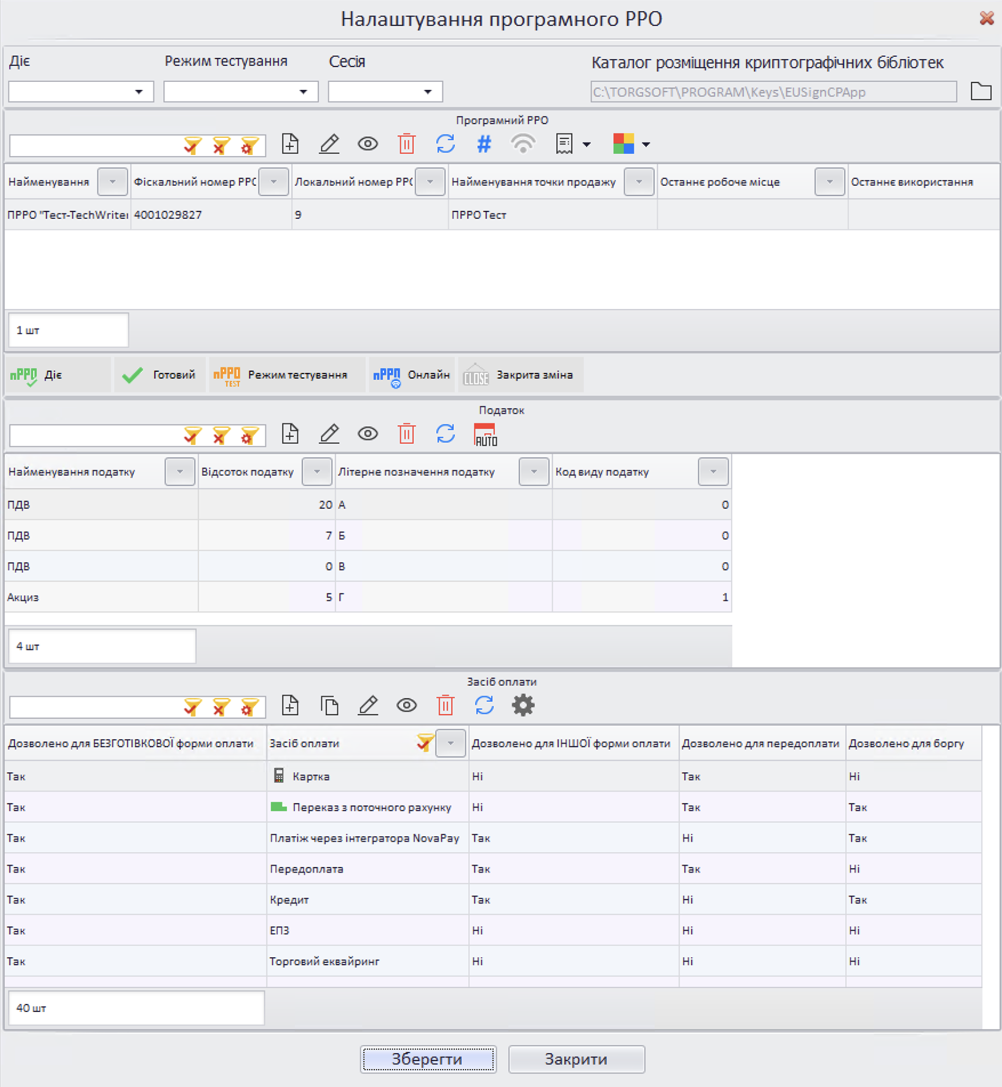The height and width of the screenshot is (1087, 1002).
Task: Click the AUTO tax calendar icon
Action: 485,434
